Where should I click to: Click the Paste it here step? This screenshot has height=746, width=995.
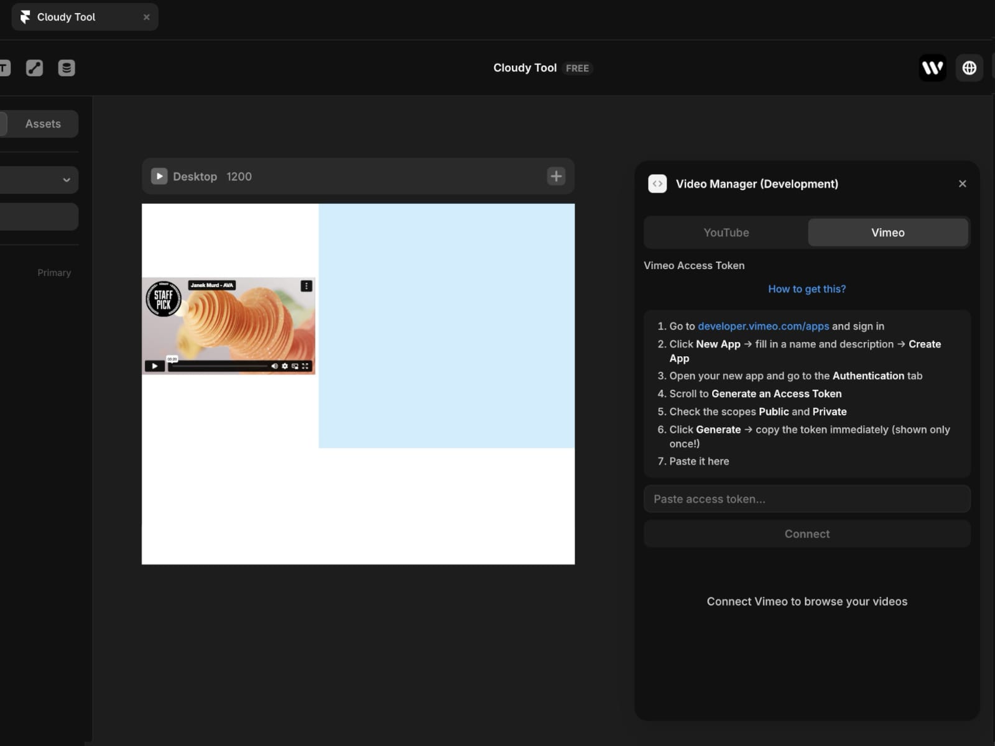(699, 461)
